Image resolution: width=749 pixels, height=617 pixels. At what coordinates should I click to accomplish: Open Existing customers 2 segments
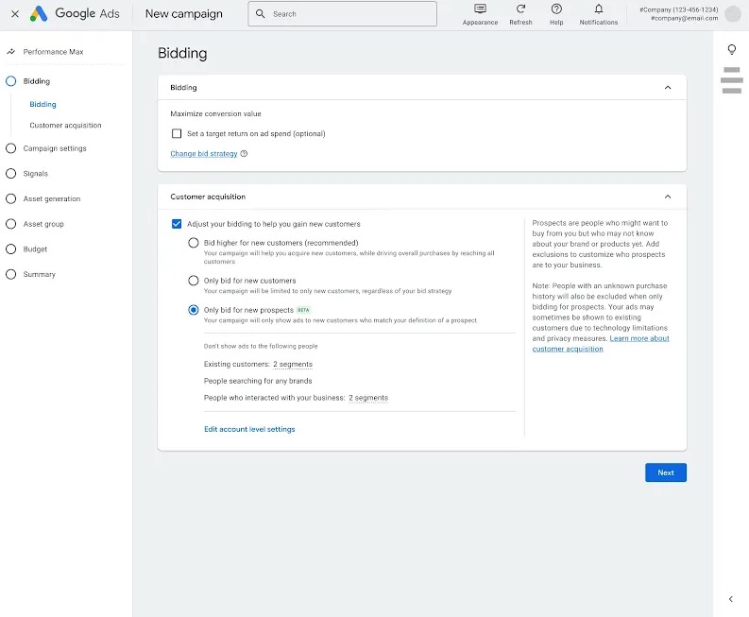[x=293, y=364]
